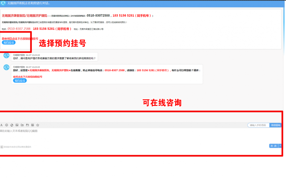Click the 0510-8307 2588 number in the chat message
Screen dimensions: 286x178
click(115, 70)
